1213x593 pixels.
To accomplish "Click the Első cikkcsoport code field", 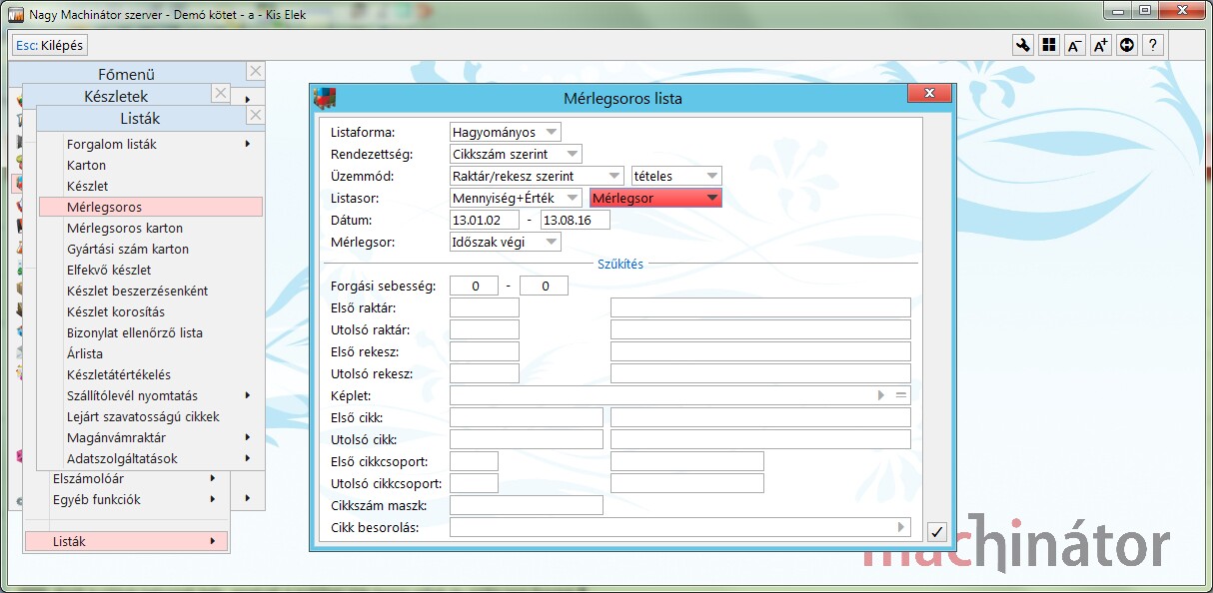I will coord(474,461).
